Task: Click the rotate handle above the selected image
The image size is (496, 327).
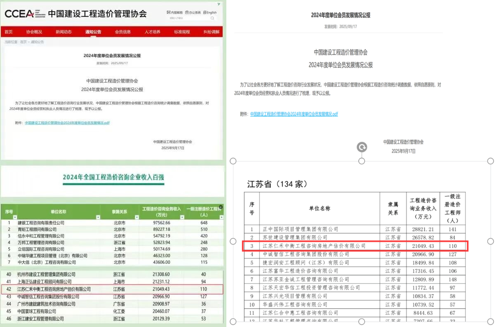Action: click(x=362, y=147)
